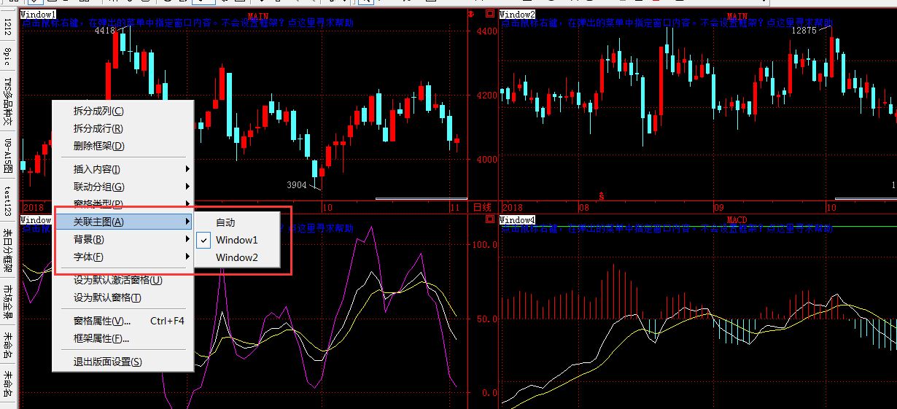Click the Window1 chart horizontal scrollbar
The height and width of the screenshot is (409, 897).
click(421, 198)
